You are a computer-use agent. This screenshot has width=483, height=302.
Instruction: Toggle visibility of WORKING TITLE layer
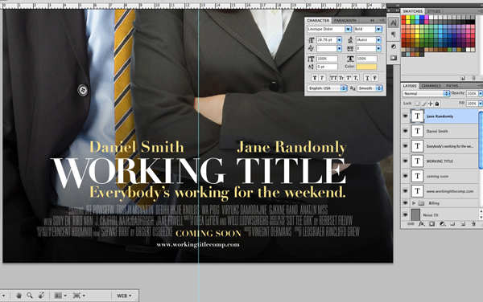click(x=406, y=161)
